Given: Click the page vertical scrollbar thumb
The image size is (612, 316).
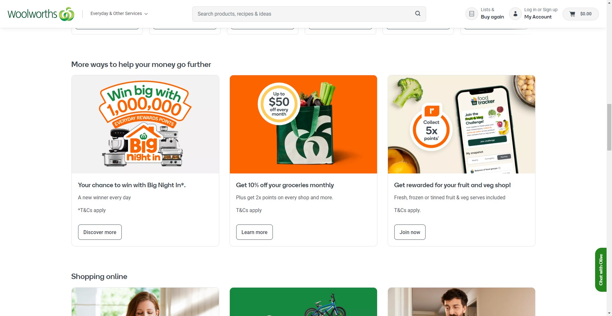Looking at the screenshot, I should tap(609, 127).
